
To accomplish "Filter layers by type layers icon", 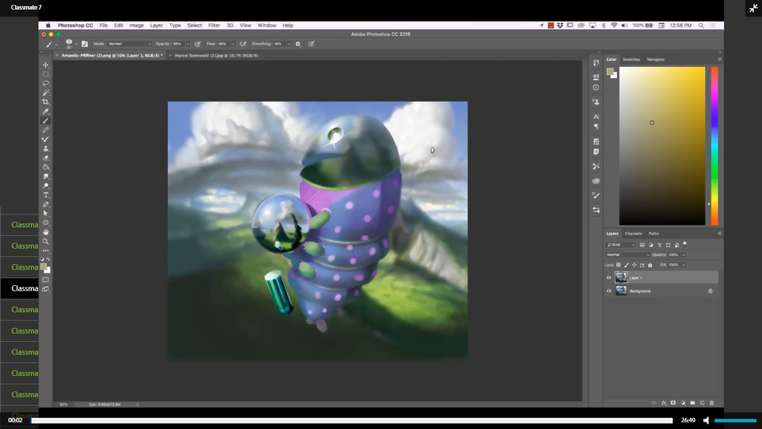I will pyautogui.click(x=659, y=245).
